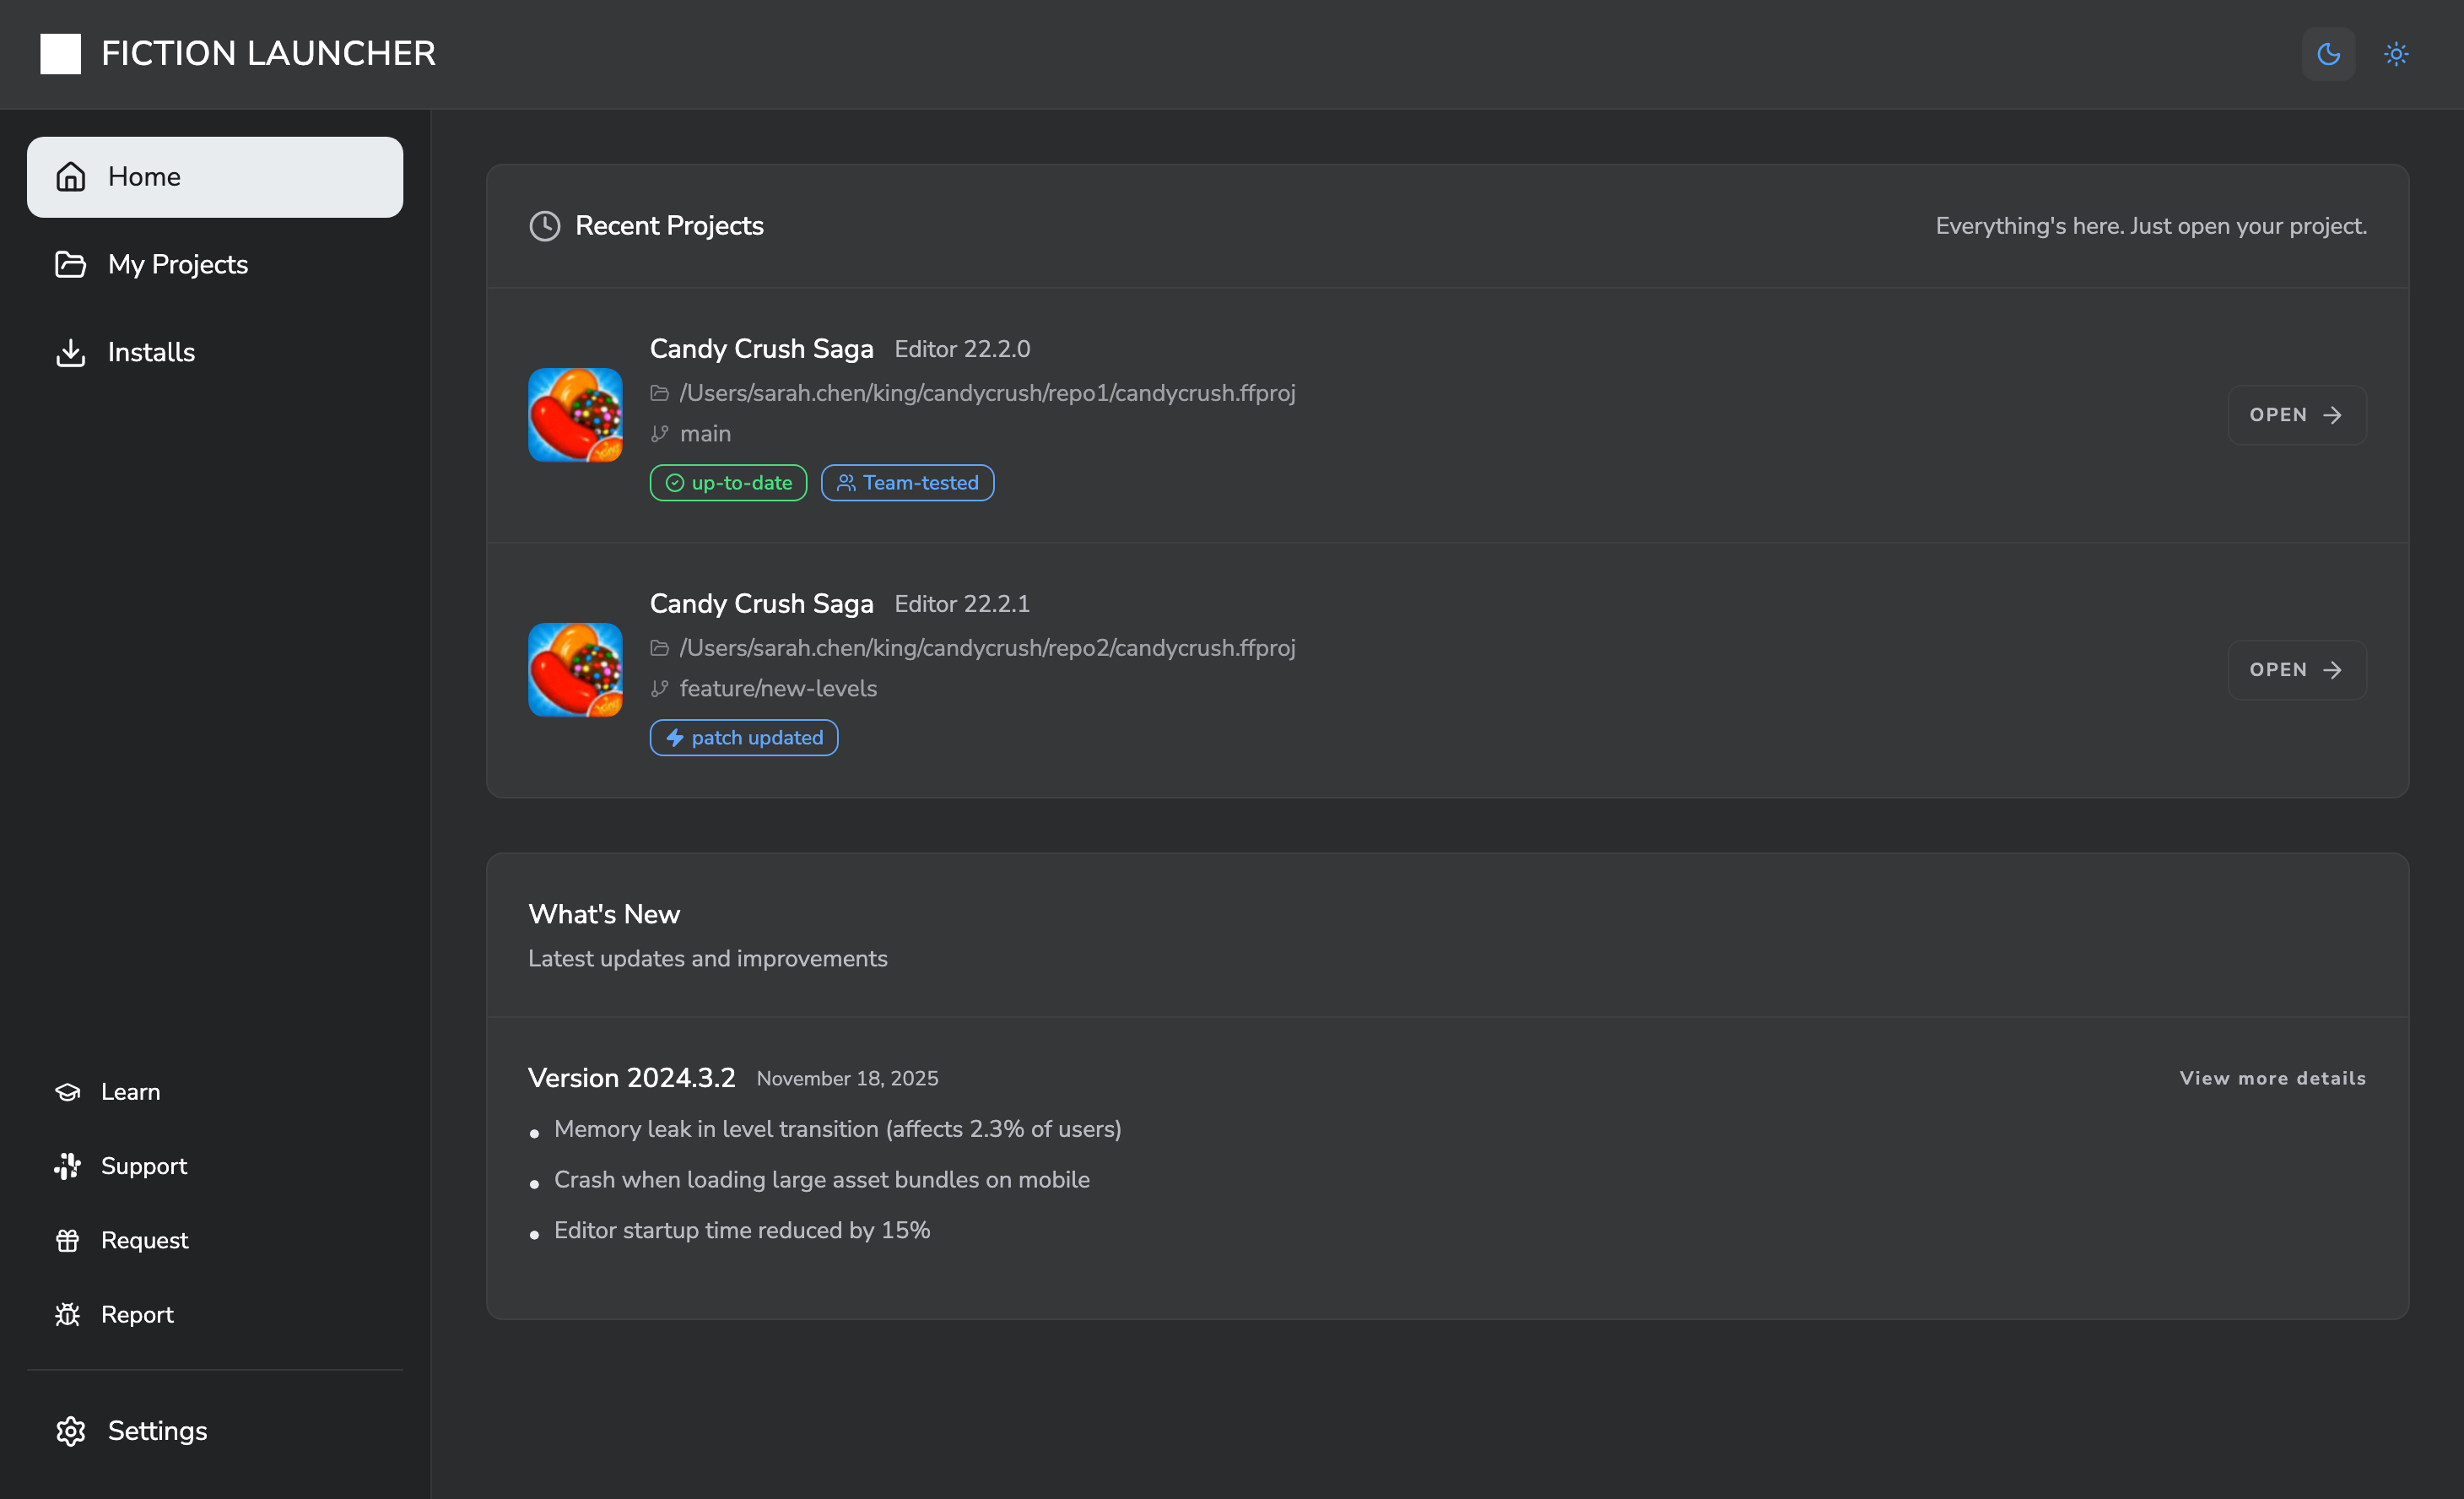Click the Team-tested badge
Viewport: 2464px width, 1499px height.
tap(907, 483)
